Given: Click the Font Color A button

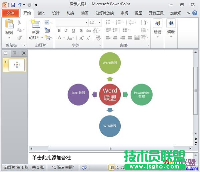Looking at the screenshot, I should click(x=59, y=38).
